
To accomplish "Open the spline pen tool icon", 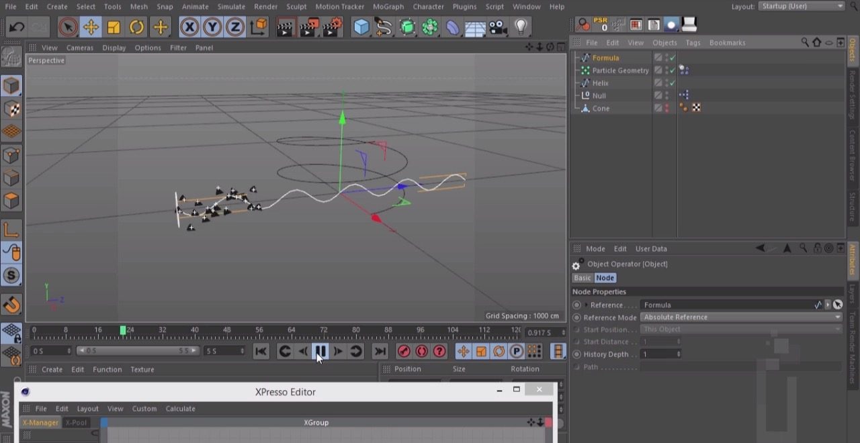I will 384,28.
